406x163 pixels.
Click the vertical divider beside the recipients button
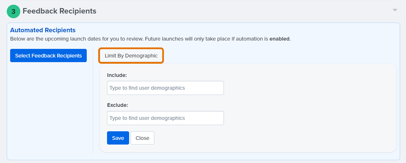coord(93,101)
